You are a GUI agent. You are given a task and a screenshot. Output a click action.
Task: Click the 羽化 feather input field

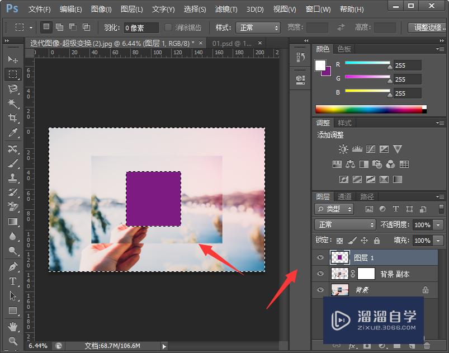(x=141, y=28)
